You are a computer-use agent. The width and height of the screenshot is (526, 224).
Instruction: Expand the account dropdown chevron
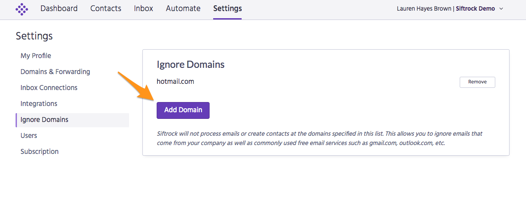[x=502, y=9]
